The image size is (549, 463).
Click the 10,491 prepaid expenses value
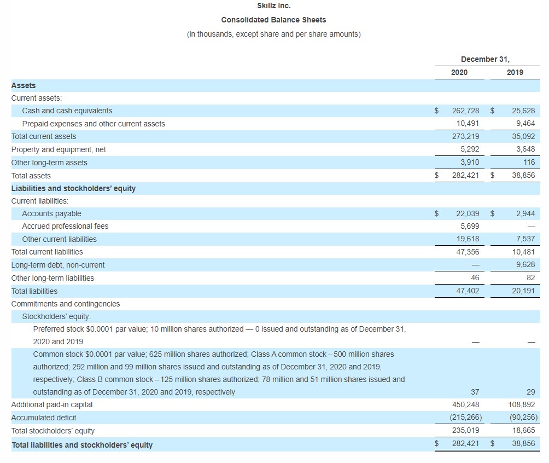tap(468, 123)
